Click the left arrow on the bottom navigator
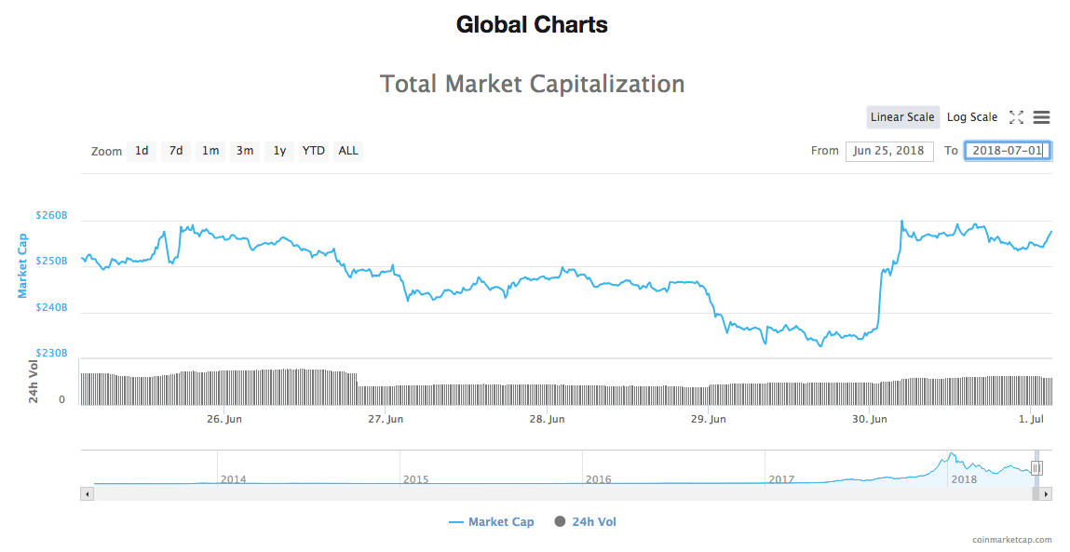This screenshot has height=552, width=1070. 87,492
